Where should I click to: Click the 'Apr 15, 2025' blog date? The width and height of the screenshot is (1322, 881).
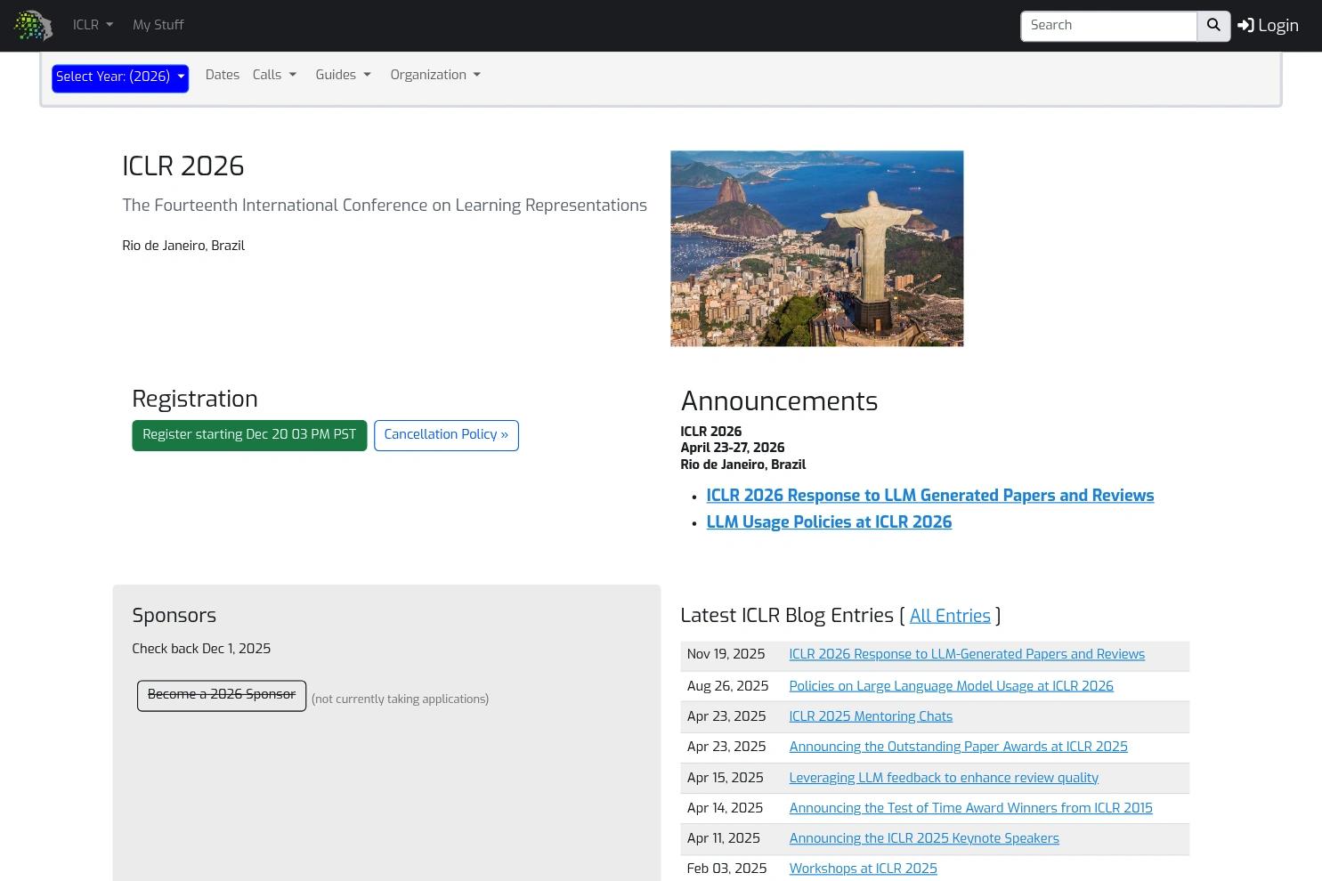725,778
